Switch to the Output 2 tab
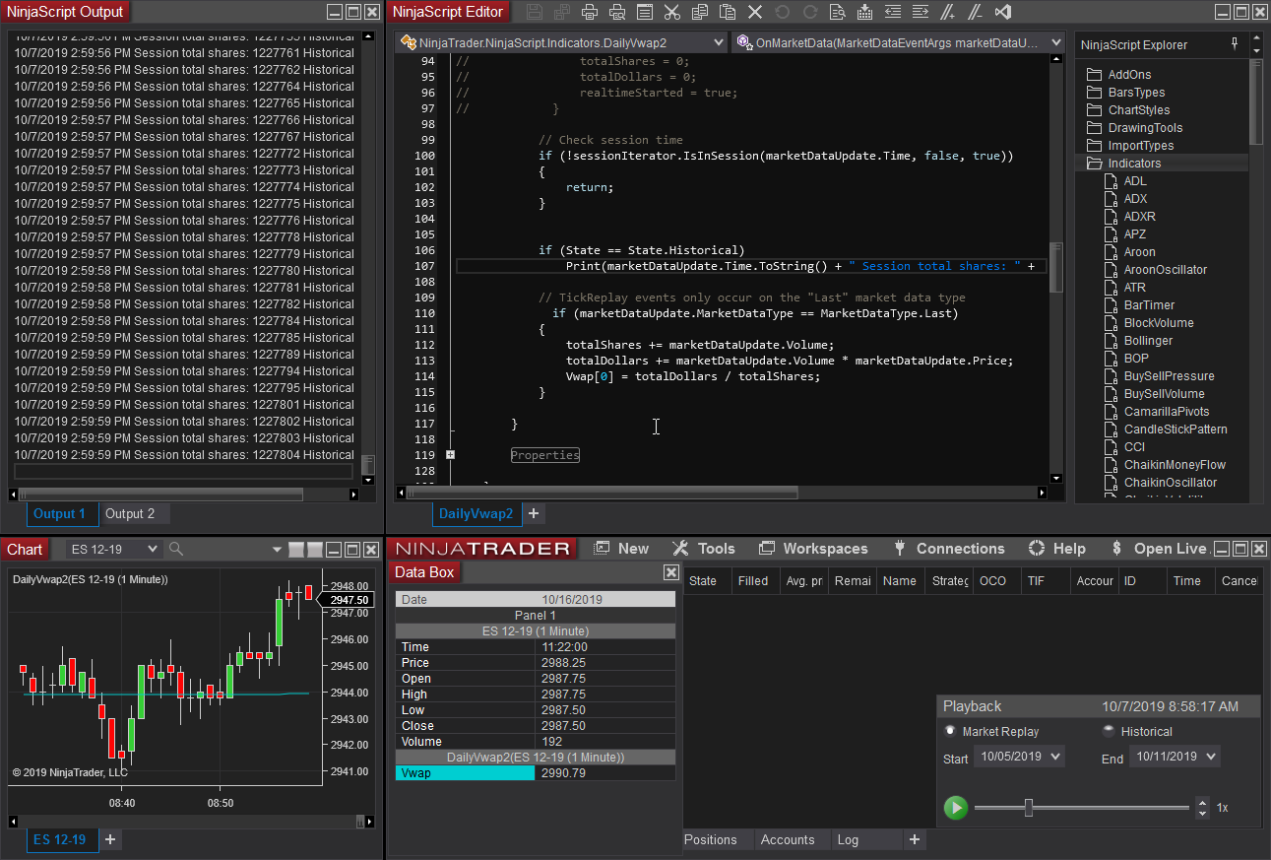1271x860 pixels. [x=130, y=513]
